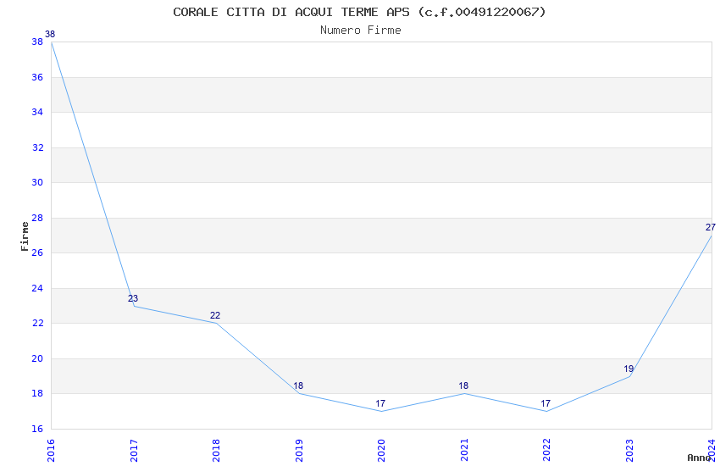720x466 pixels.
Task: Click the y-axis tick label 22
Action: [37, 323]
